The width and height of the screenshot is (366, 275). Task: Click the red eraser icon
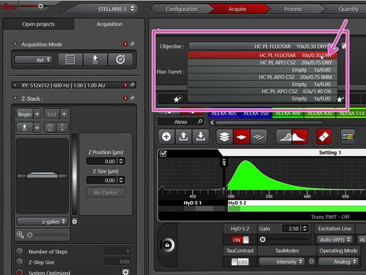324,137
